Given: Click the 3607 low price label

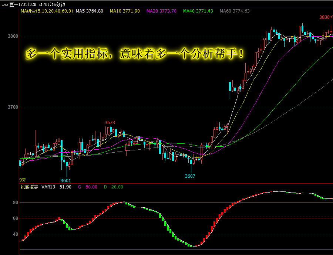Looking at the screenshot, I should coord(190,176).
